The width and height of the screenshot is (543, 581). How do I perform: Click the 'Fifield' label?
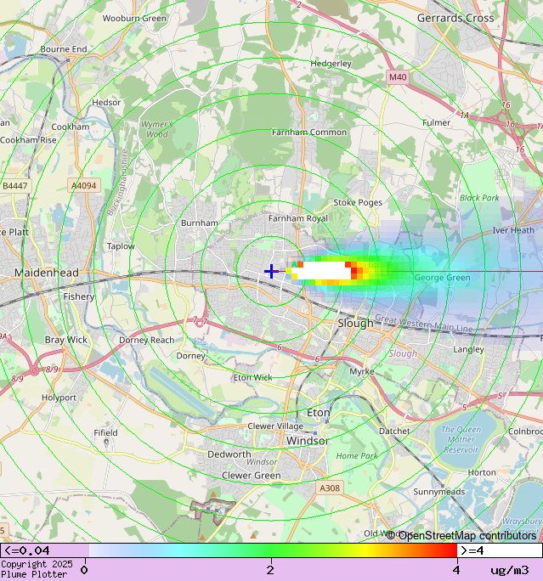pos(105,433)
